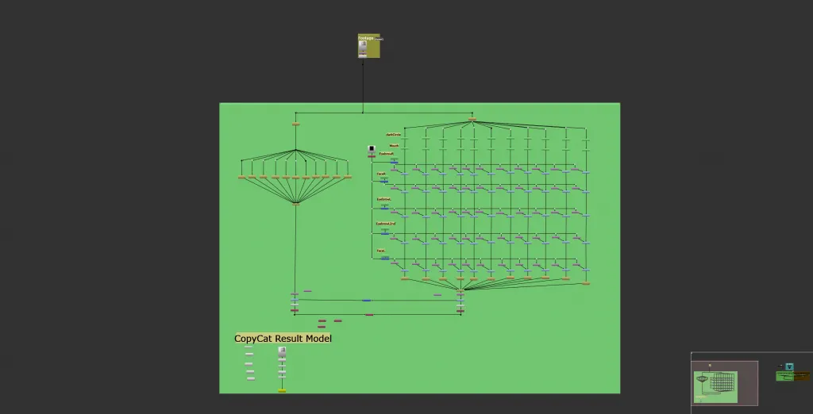Click the blue node under FaceR label
Screen dimensions: 813x414
pos(384,182)
